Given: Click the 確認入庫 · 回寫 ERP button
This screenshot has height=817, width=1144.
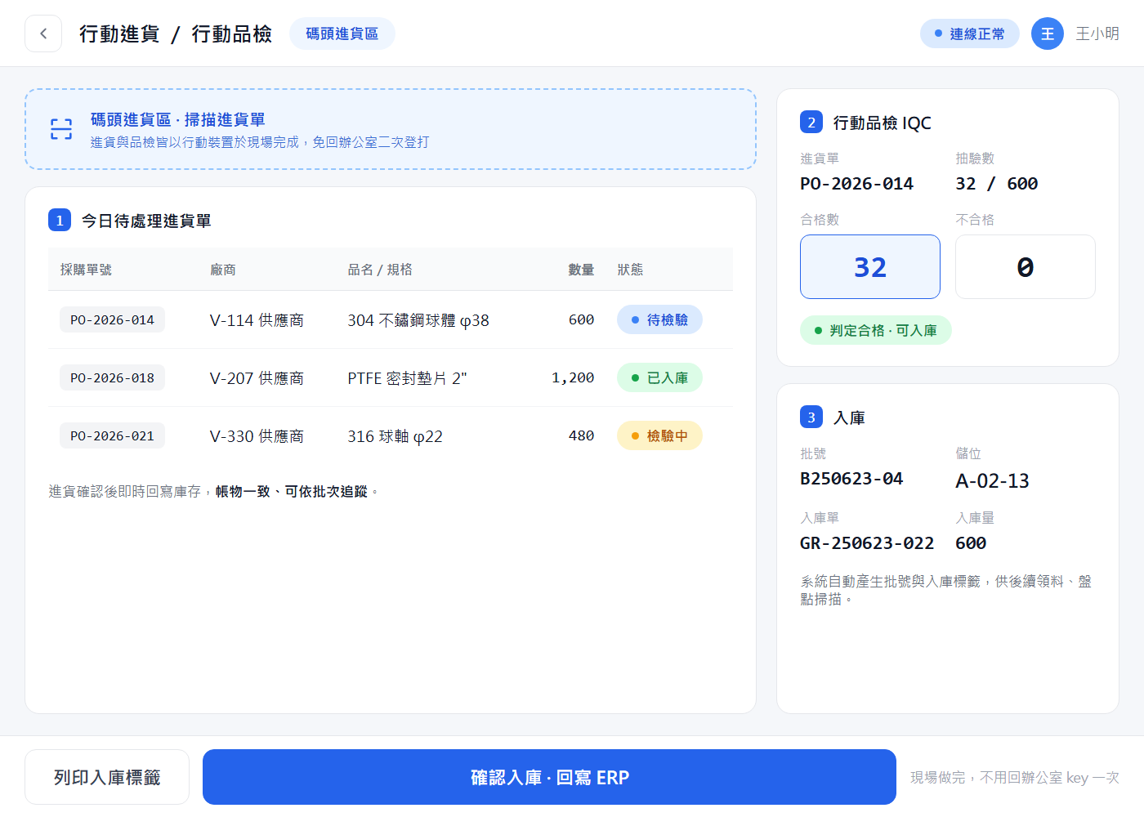Looking at the screenshot, I should pos(549,777).
